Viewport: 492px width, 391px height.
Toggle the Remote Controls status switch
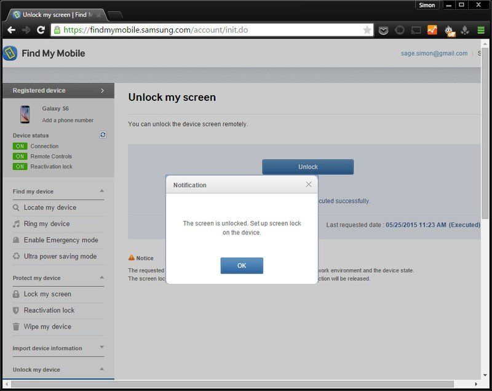(x=20, y=156)
